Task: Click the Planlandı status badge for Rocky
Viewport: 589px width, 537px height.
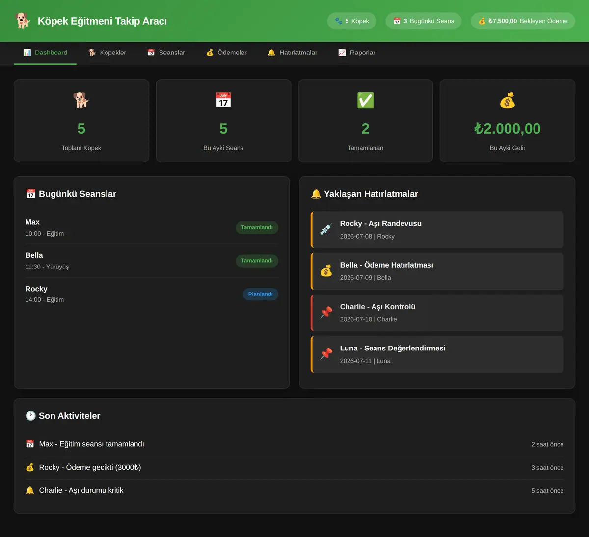Action: tap(260, 294)
